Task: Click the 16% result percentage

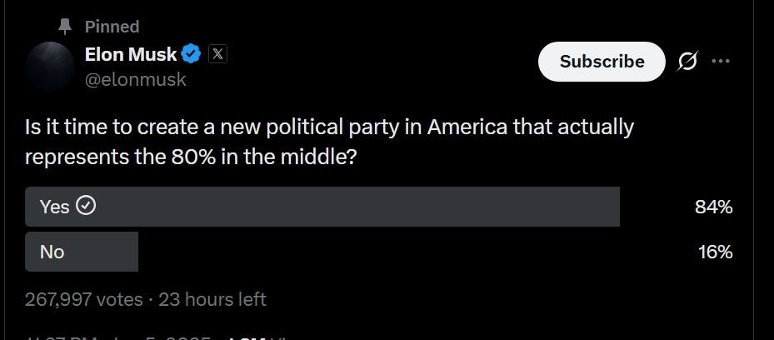Action: (x=715, y=252)
